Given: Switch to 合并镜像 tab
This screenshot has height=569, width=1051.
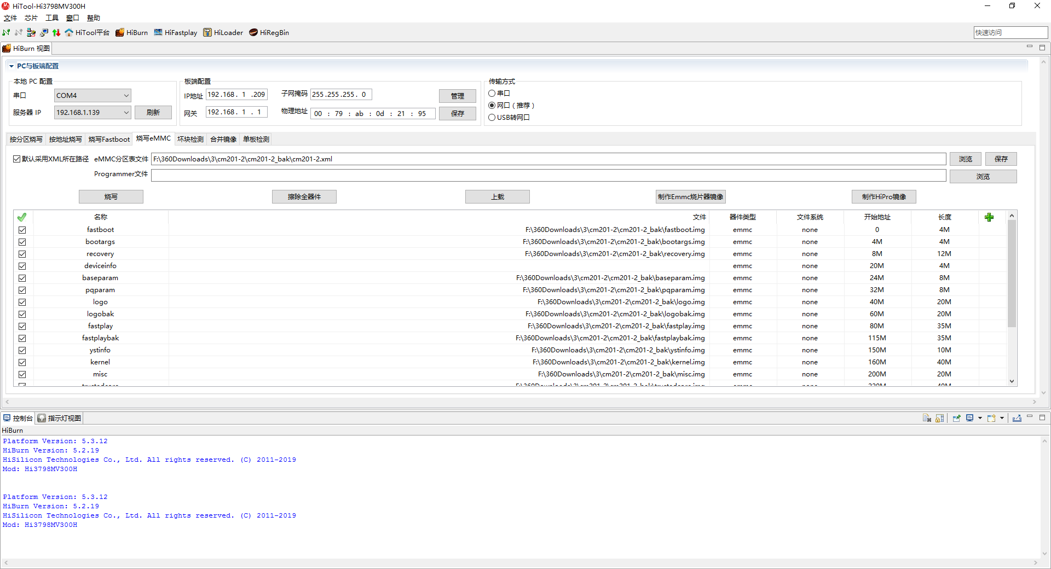Looking at the screenshot, I should [x=223, y=140].
